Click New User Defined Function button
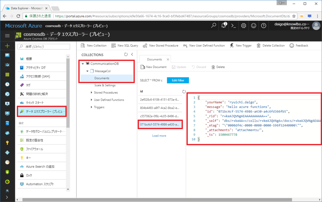322x202 pixels. click(204, 45)
